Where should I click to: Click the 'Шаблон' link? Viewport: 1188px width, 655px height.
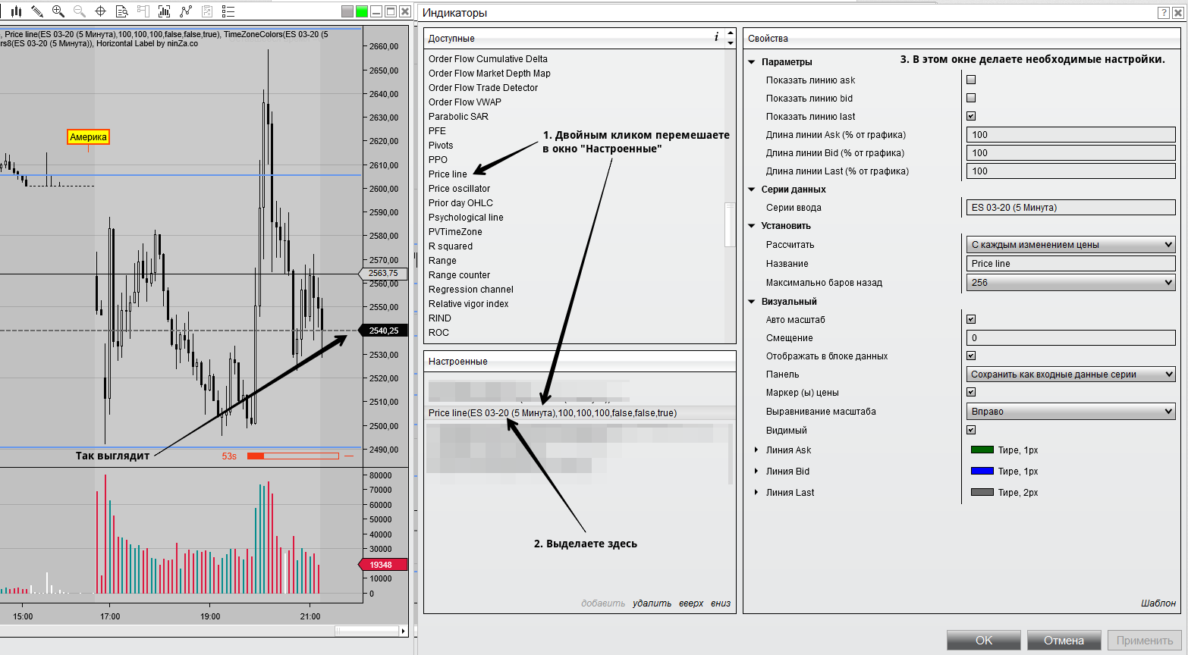1158,603
